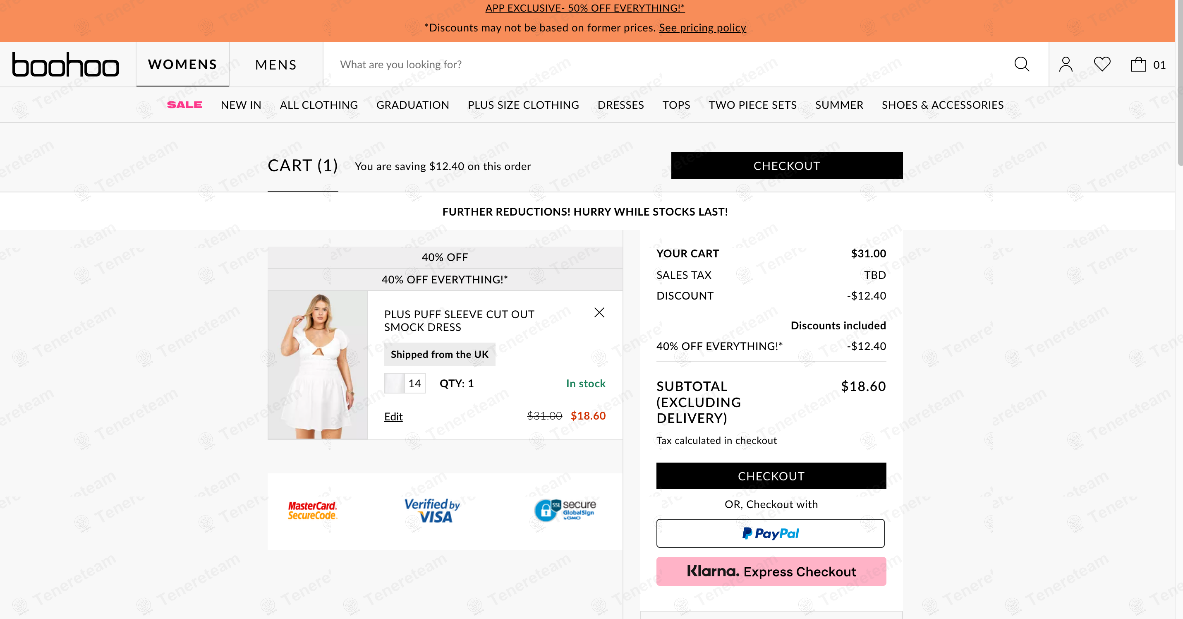Switch to the MENS tab
Viewport: 1183px width, 619px height.
275,65
